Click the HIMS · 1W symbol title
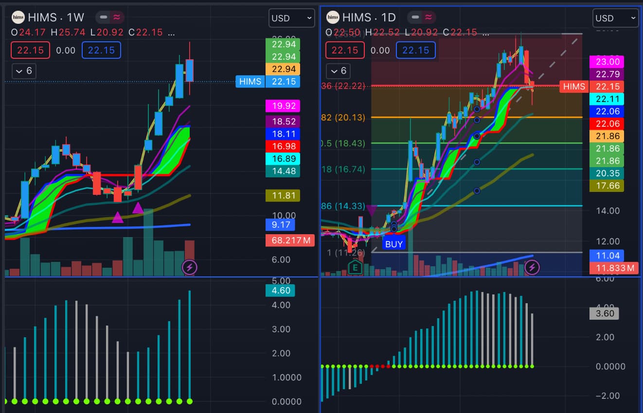The image size is (643, 413). pos(56,17)
